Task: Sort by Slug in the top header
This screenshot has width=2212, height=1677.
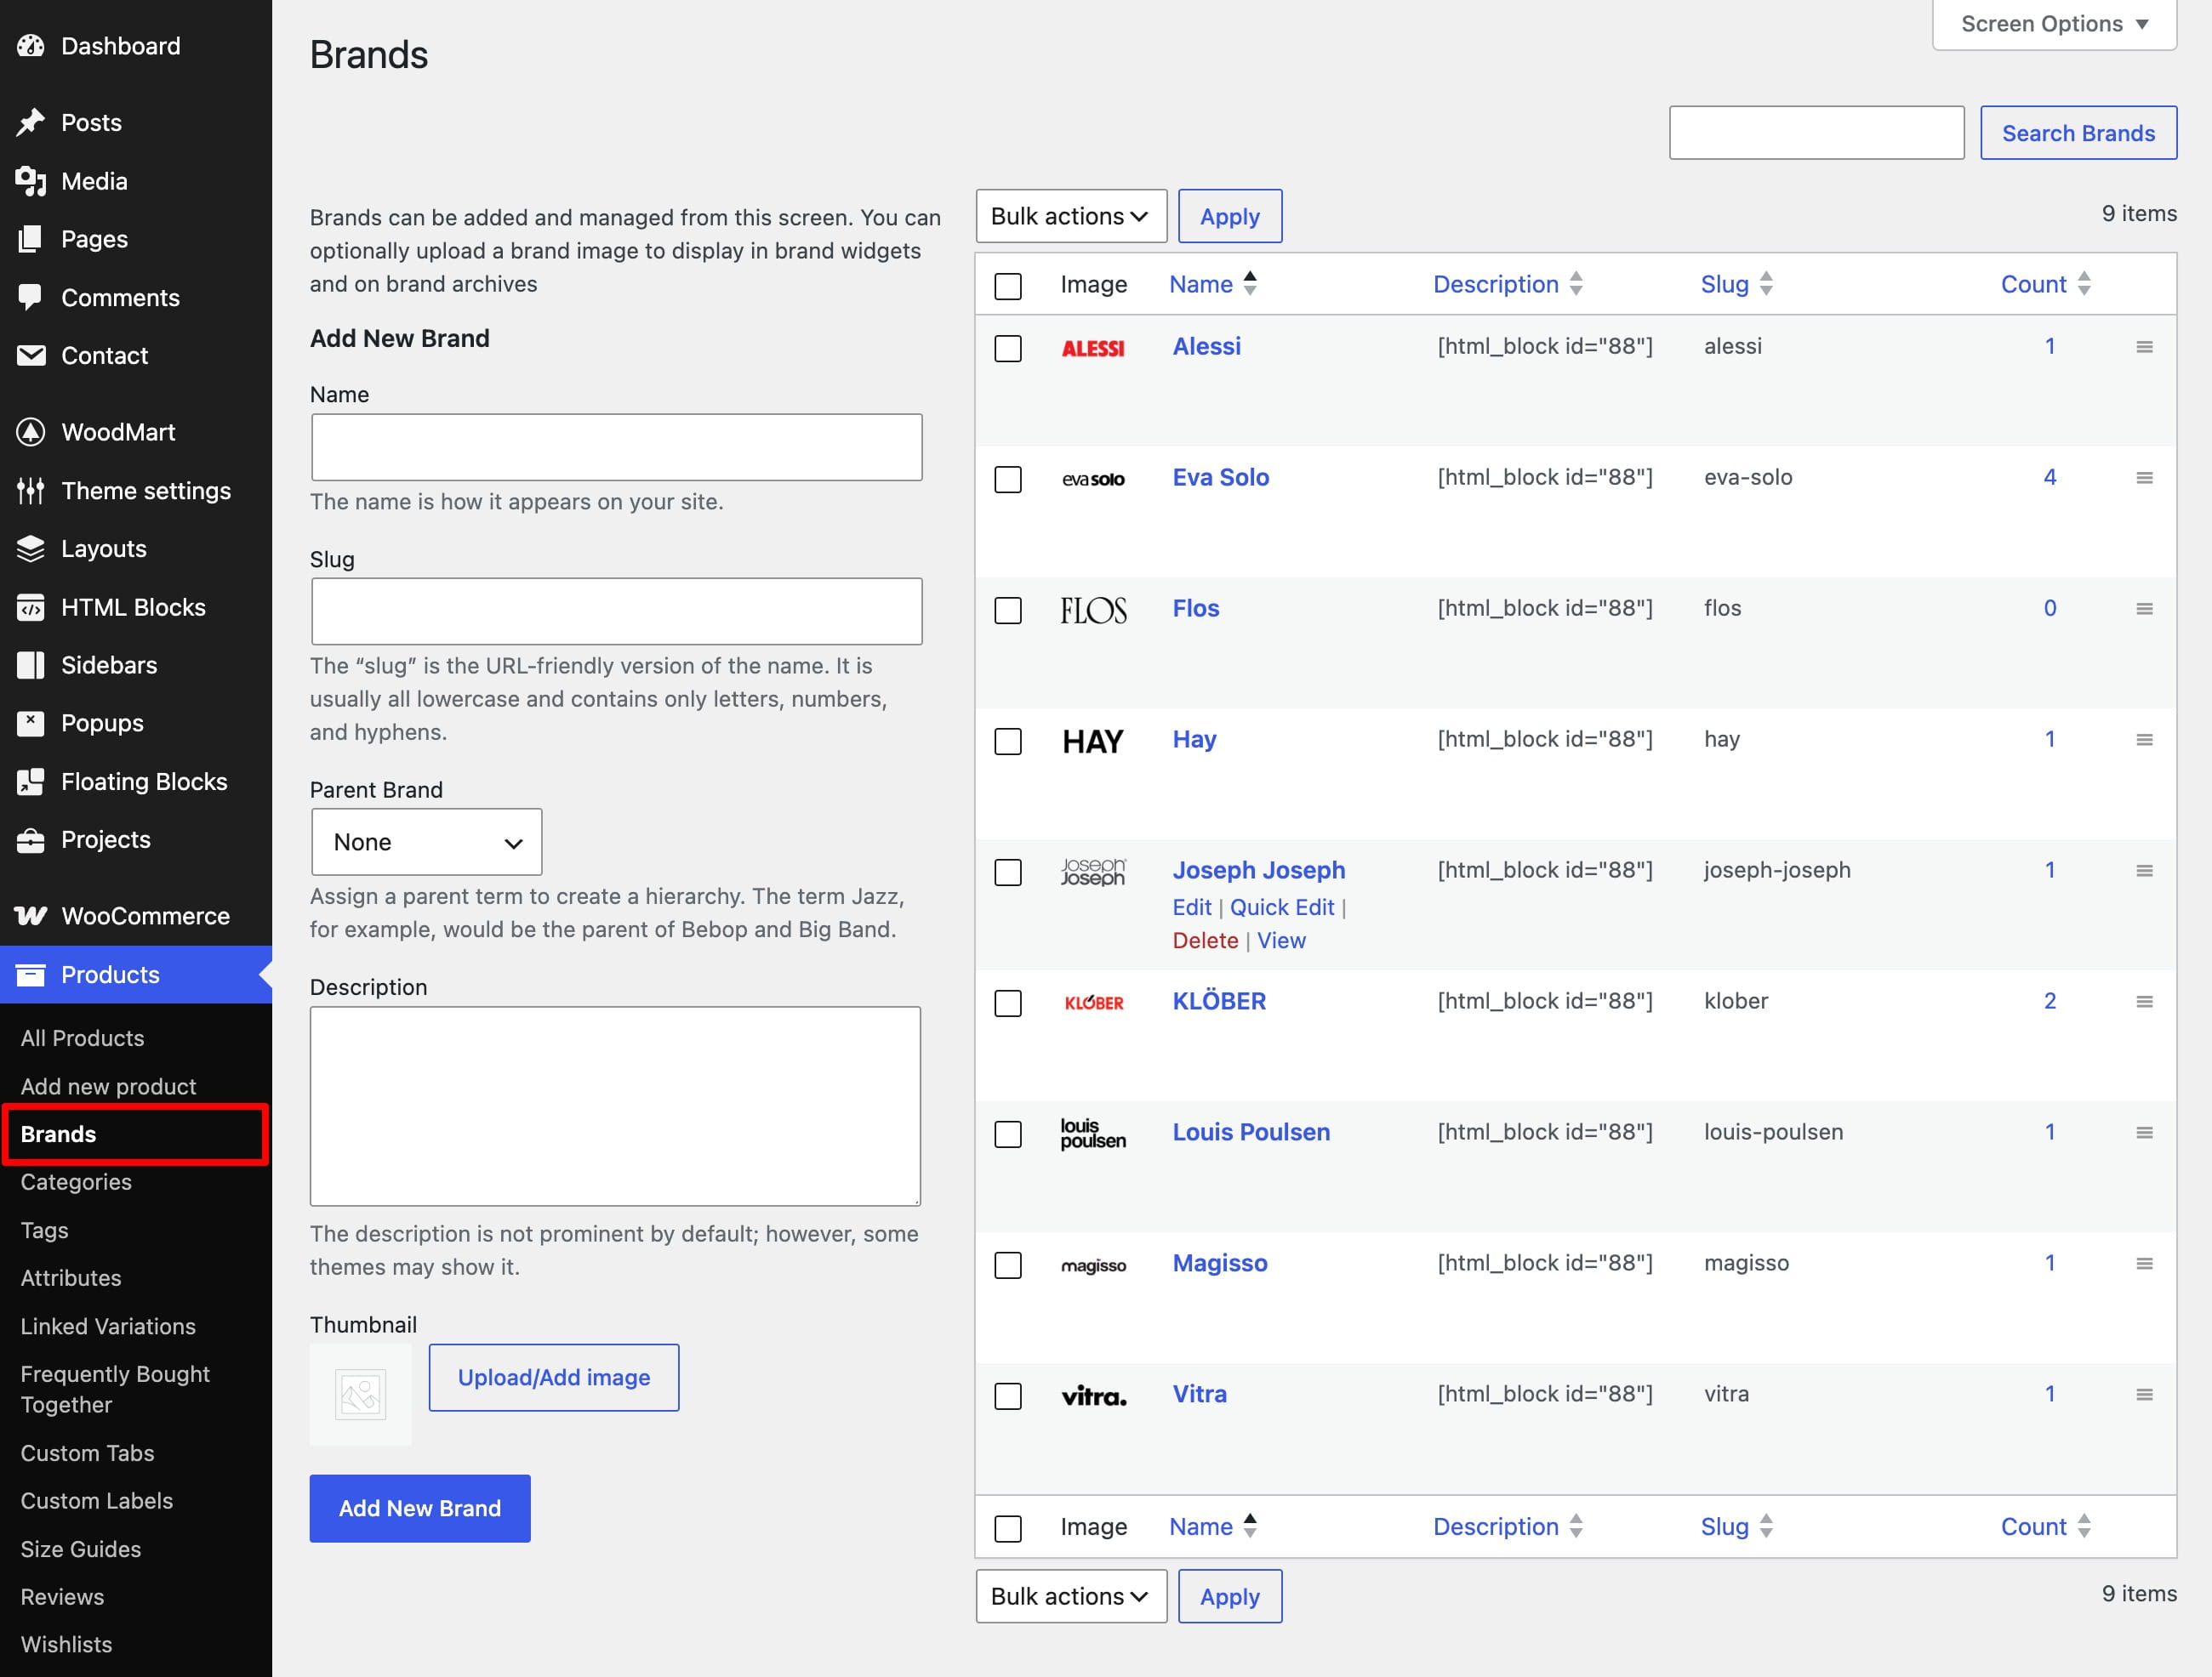Action: click(1736, 284)
